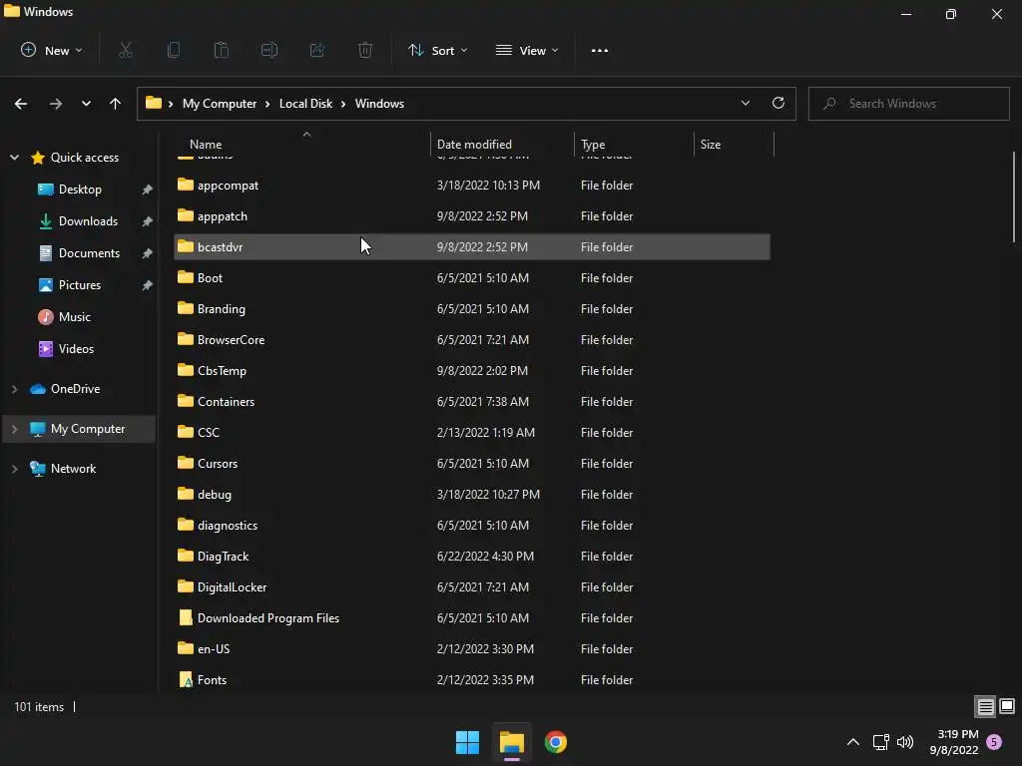The height and width of the screenshot is (766, 1022).
Task: Click the vertical scrollbar thumb in file list
Action: pyautogui.click(x=1014, y=196)
